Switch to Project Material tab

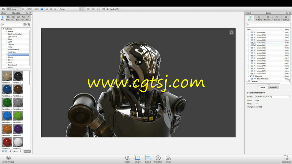pyautogui.click(x=259, y=18)
